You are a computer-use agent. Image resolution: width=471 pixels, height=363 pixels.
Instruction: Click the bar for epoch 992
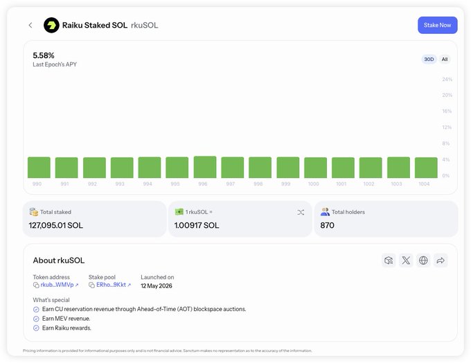click(x=94, y=168)
